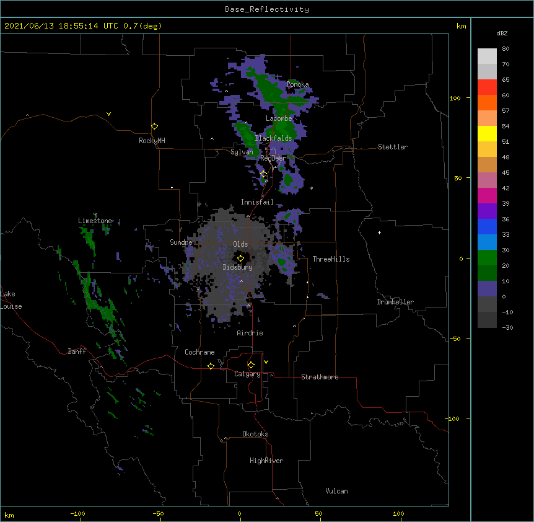534x522 pixels.
Task: Click the Limestone label
Action: pos(95,221)
